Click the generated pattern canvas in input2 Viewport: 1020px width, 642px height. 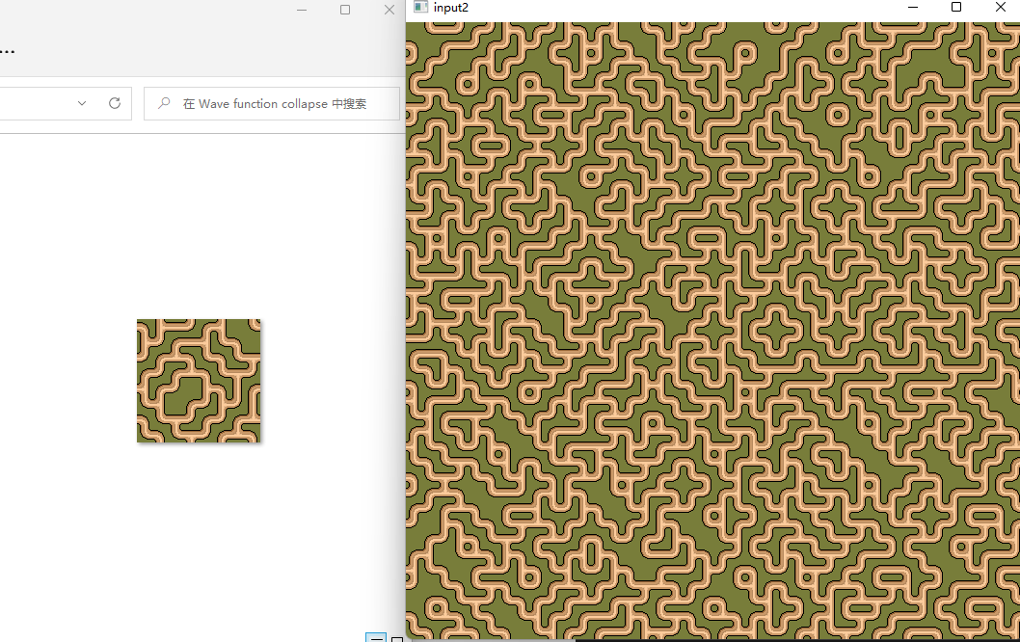pyautogui.click(x=712, y=331)
